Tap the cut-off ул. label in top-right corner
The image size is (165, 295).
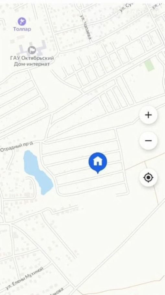[x=158, y=6]
